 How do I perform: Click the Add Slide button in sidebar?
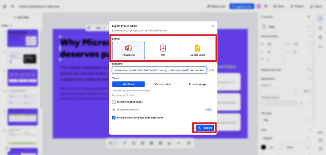[21, 17]
